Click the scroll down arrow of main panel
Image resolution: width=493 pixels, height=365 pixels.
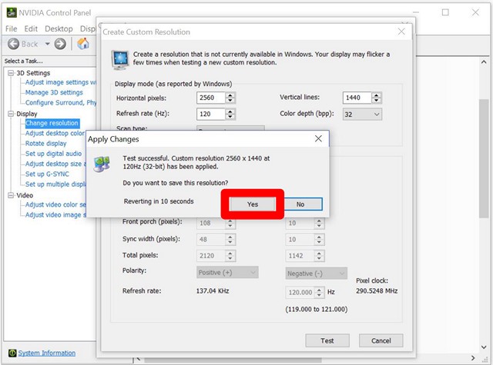[x=484, y=347]
